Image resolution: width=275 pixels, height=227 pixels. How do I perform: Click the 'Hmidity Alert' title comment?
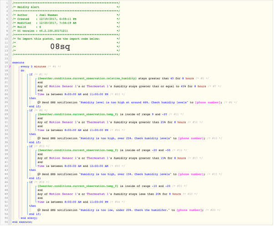(x=28, y=7)
